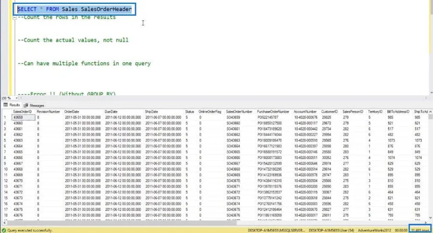Click the DESKTOP-A1M5655\MSSQLSERVER status entry
The width and height of the screenshot is (433, 233).
pyautogui.click(x=276, y=230)
